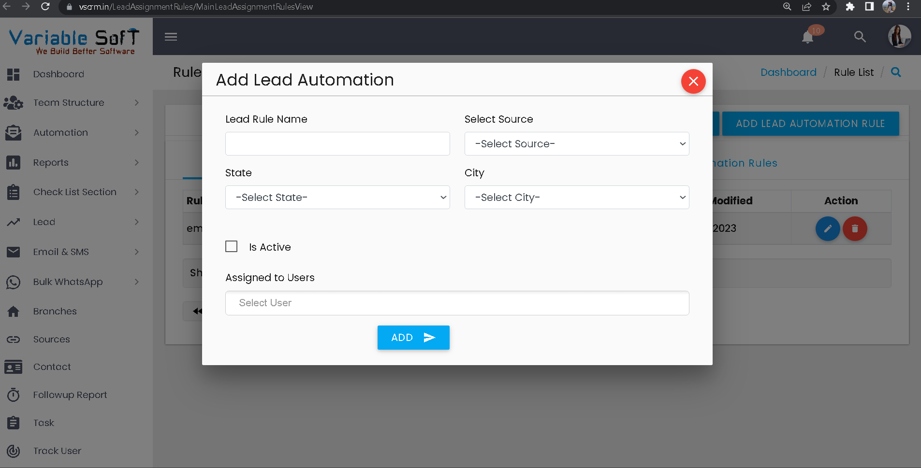Open Branches from the sidebar
Screen dimensions: 921x468
click(x=55, y=312)
